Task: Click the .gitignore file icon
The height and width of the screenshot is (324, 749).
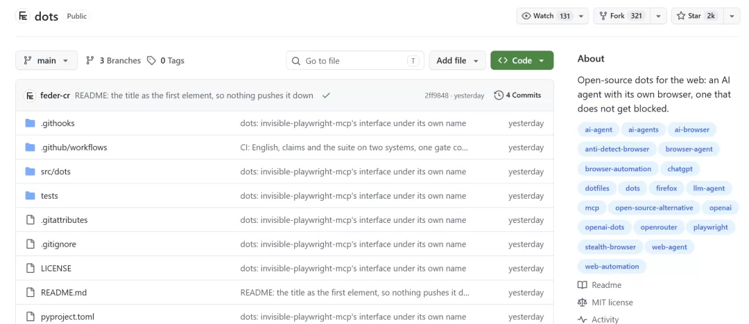Action: point(31,244)
